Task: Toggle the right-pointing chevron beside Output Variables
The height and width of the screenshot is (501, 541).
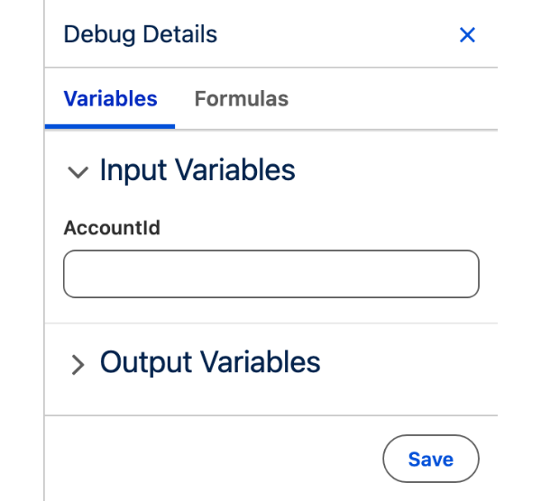Action: 78,364
